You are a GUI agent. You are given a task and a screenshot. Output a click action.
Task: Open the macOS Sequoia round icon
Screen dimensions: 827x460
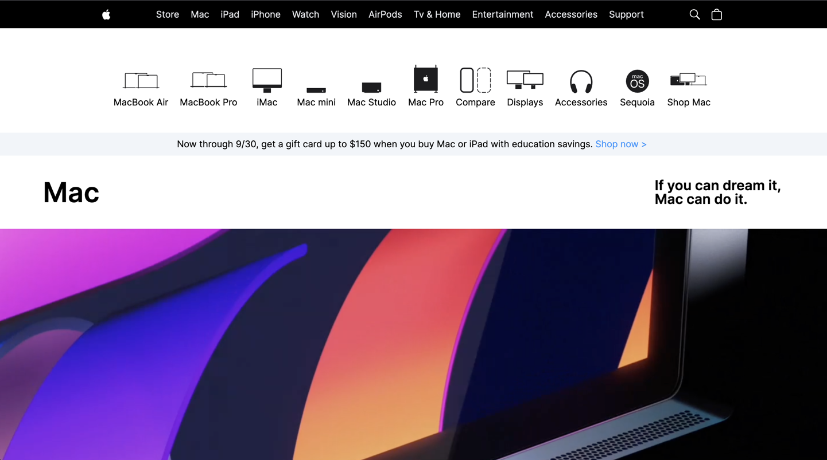[637, 81]
